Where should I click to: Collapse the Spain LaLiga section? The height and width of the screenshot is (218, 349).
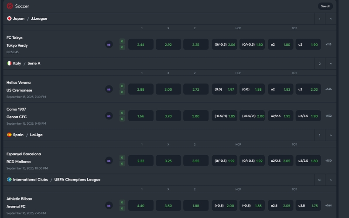pos(331,135)
